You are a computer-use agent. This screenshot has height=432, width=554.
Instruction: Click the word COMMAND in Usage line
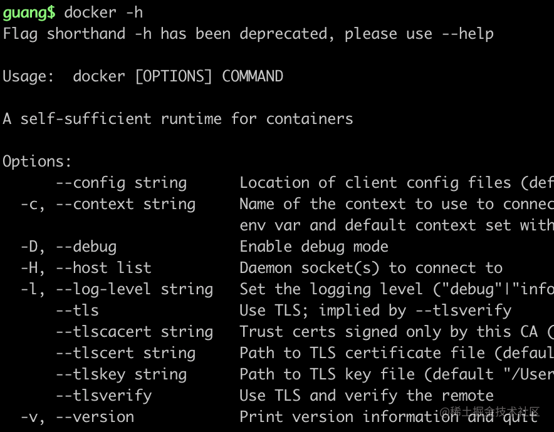pyautogui.click(x=253, y=76)
